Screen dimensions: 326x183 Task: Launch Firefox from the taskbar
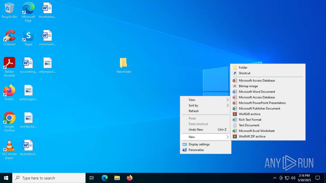130,178
